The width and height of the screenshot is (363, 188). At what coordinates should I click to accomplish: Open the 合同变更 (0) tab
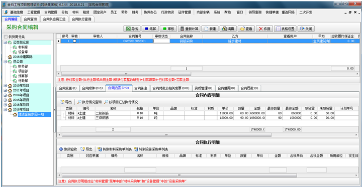click(x=68, y=88)
